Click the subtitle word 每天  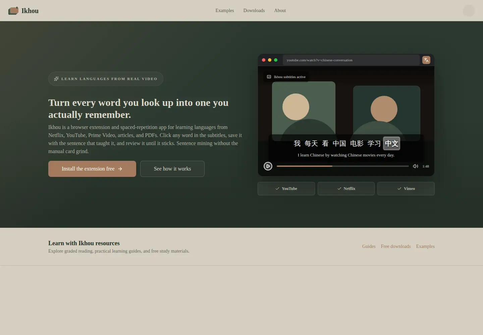point(311,143)
